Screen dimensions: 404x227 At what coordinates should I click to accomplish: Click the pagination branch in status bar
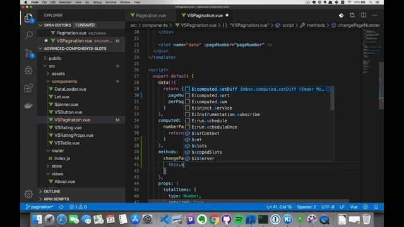pyautogui.click(x=39, y=207)
